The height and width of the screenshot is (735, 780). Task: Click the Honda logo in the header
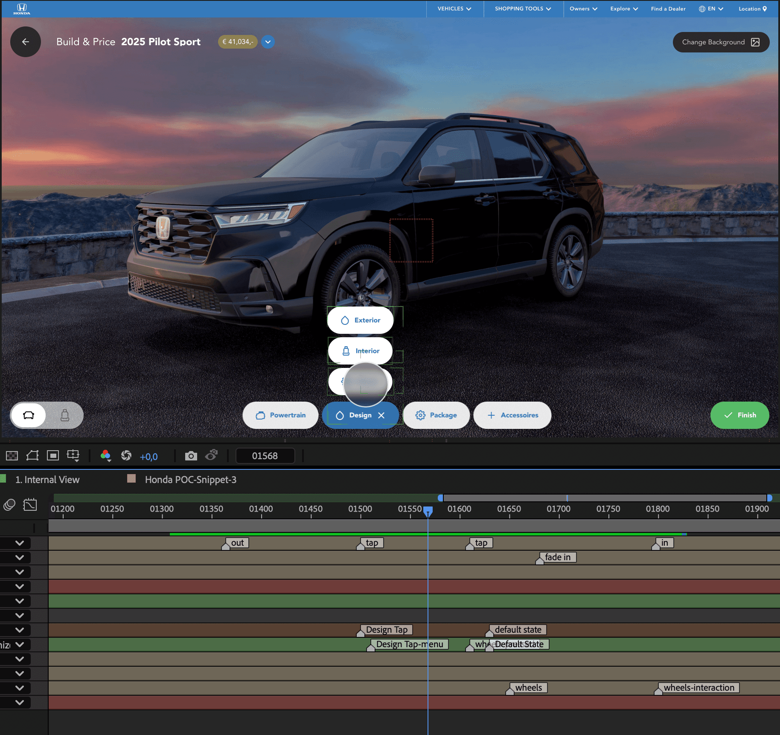(x=22, y=9)
